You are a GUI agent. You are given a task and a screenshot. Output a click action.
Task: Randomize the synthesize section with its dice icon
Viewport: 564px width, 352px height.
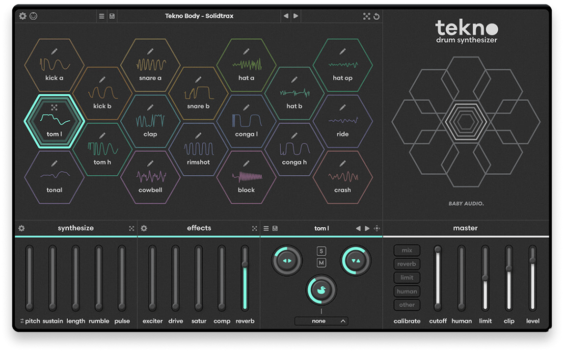[x=131, y=228]
